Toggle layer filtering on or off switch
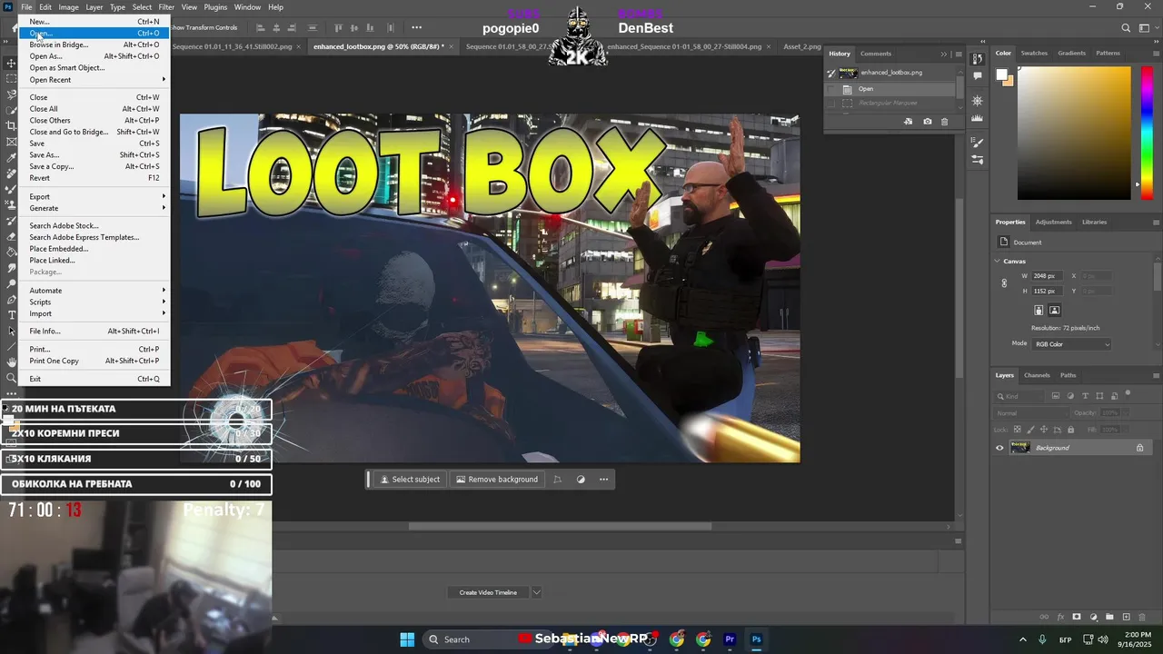Image resolution: width=1163 pixels, height=654 pixels. 1128,394
